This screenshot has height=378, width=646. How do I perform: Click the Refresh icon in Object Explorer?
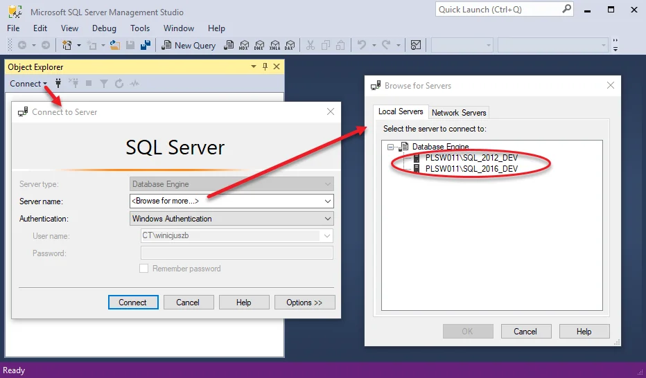tap(119, 84)
